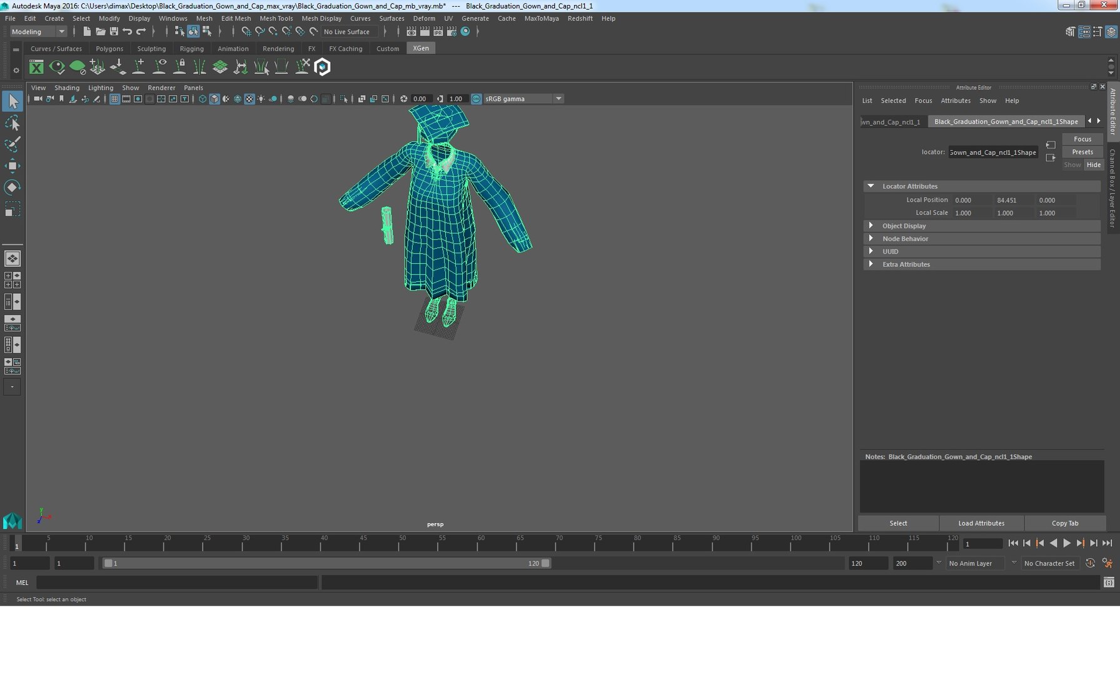Image resolution: width=1120 pixels, height=675 pixels.
Task: Click the range slider start handle at 1
Action: click(108, 563)
